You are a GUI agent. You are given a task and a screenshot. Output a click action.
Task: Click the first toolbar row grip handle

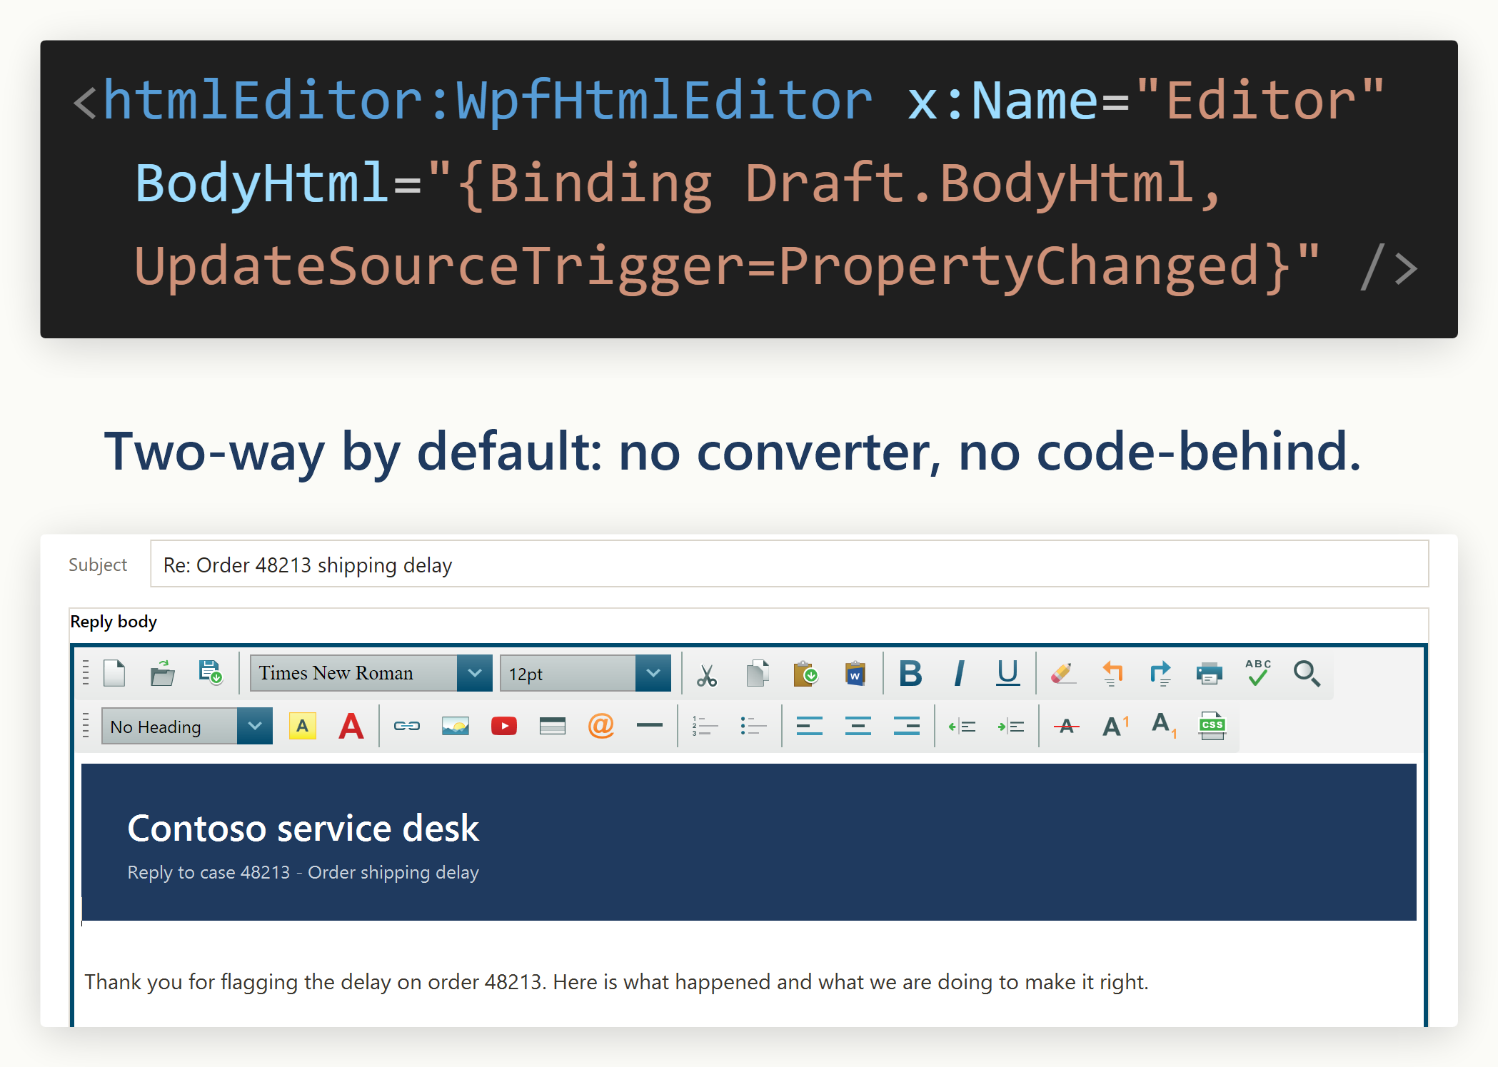coord(86,673)
